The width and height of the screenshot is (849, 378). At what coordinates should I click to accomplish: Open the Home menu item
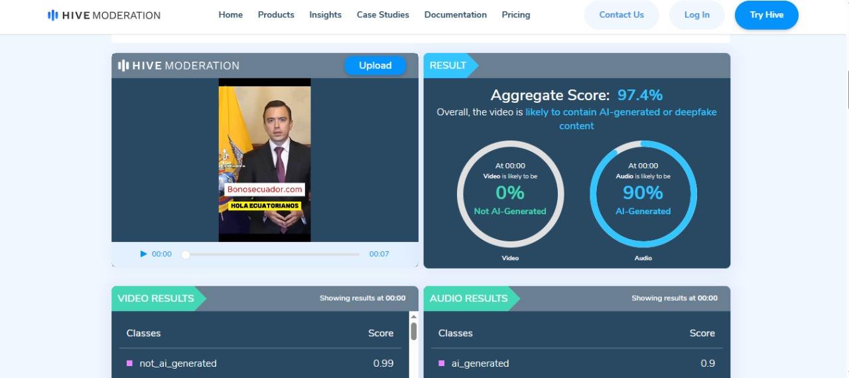pyautogui.click(x=230, y=15)
